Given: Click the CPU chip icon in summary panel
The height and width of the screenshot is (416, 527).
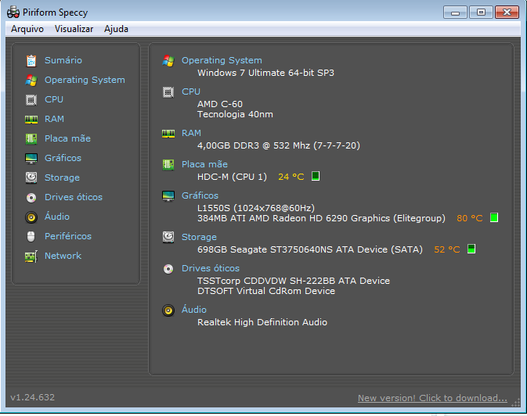Looking at the screenshot, I should [168, 92].
